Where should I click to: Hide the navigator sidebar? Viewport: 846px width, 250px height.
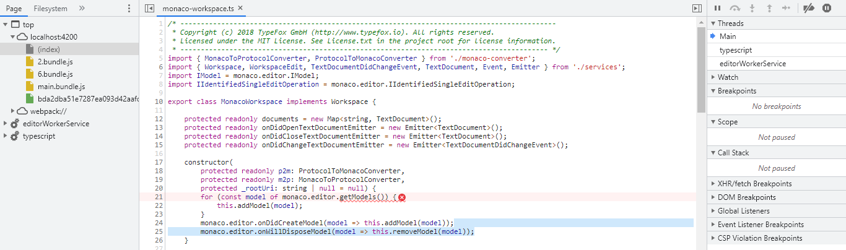[x=149, y=9]
